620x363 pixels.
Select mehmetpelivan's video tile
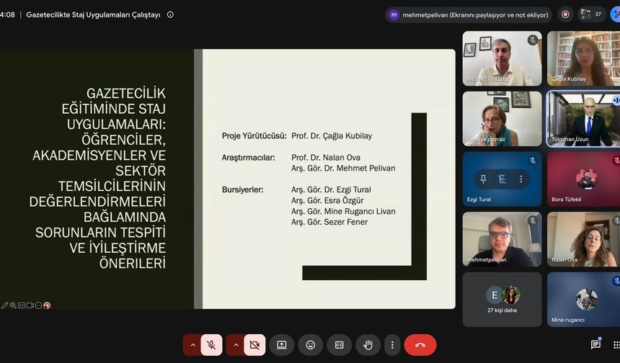click(x=502, y=239)
